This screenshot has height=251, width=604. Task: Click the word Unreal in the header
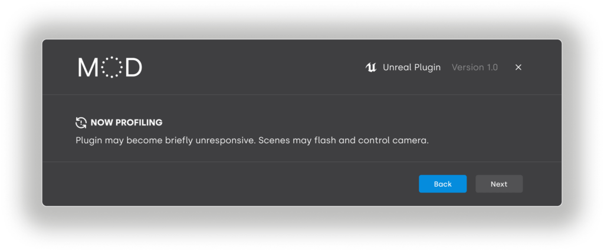click(396, 67)
